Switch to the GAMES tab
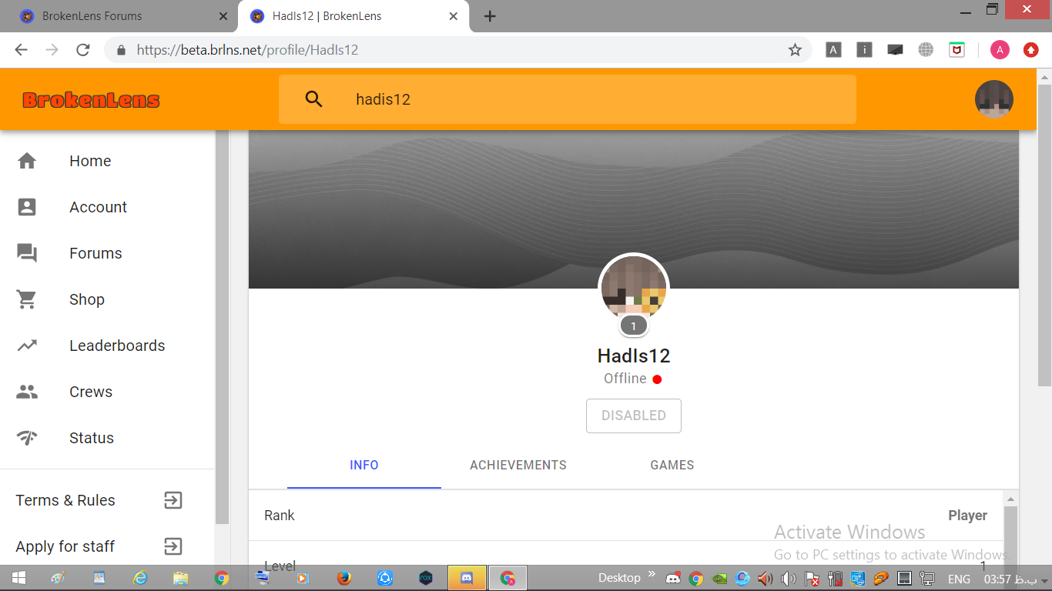Viewport: 1052px width, 591px height. coord(672,465)
